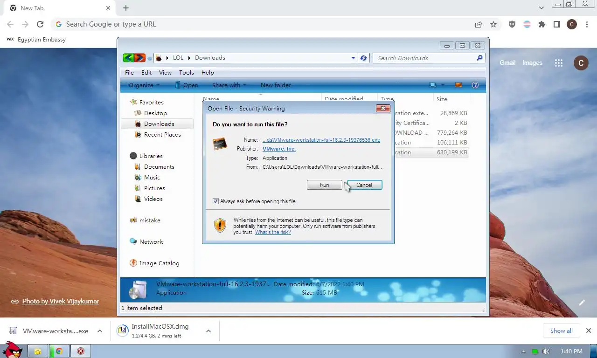This screenshot has height=358, width=597.
Task: Click the search magnifier icon in Explorer
Action: click(479, 58)
